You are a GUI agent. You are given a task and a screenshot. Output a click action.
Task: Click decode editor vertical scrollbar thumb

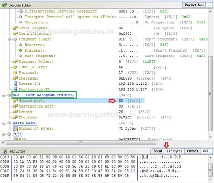point(210,94)
